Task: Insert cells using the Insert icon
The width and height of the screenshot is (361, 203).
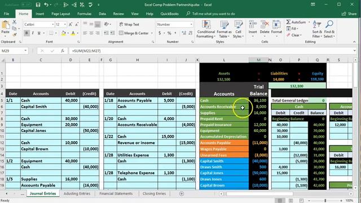Action: pyautogui.click(x=253, y=25)
